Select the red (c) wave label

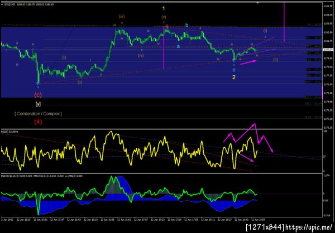point(38,95)
